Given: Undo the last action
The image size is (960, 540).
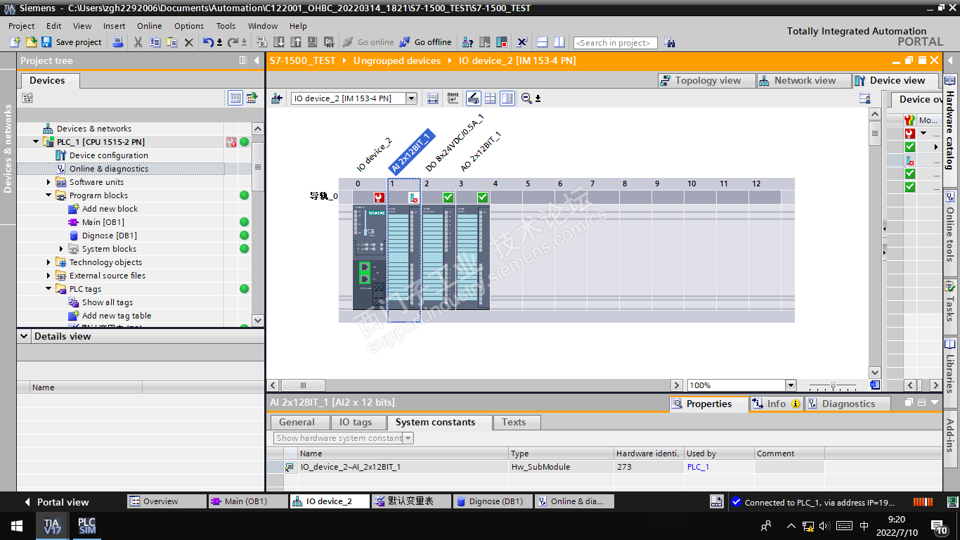Looking at the screenshot, I should [x=208, y=42].
